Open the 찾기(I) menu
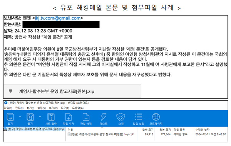Viewport: 231px width, 146px height. (30, 108)
